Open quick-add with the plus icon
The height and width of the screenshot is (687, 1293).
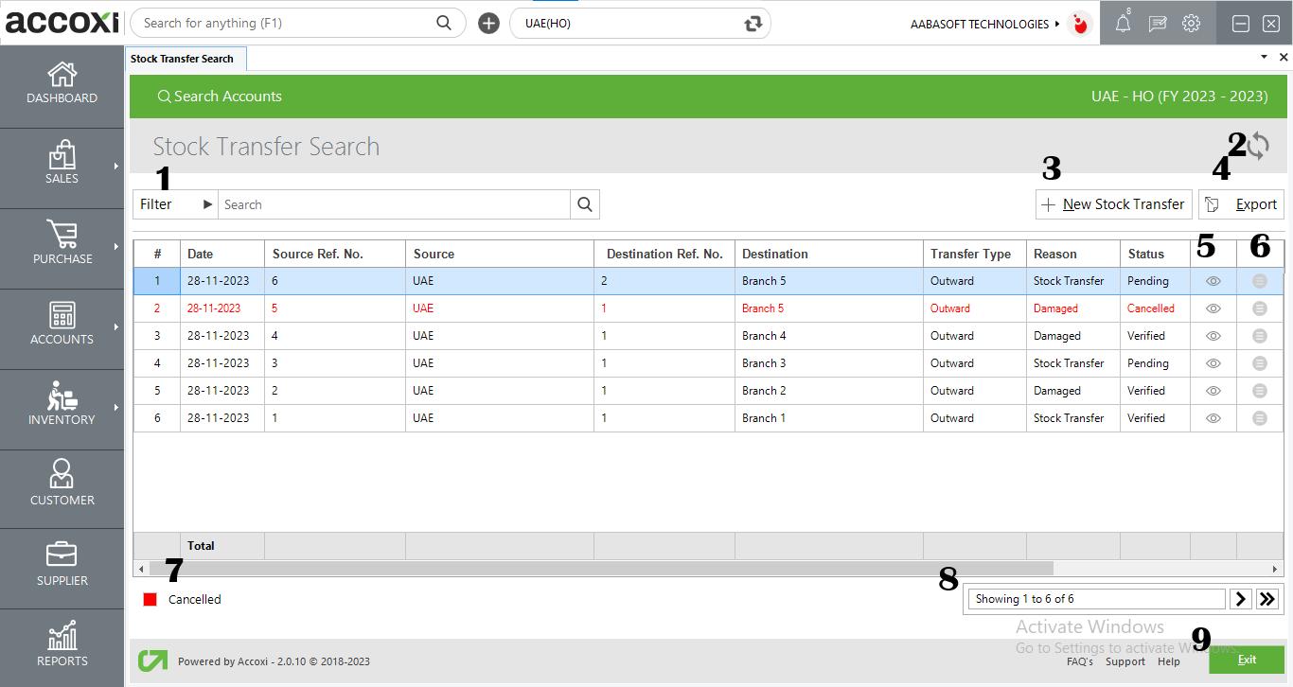click(488, 22)
